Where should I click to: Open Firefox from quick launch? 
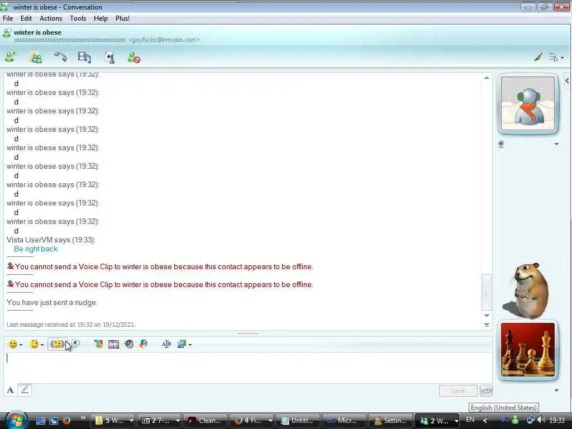[66, 420]
